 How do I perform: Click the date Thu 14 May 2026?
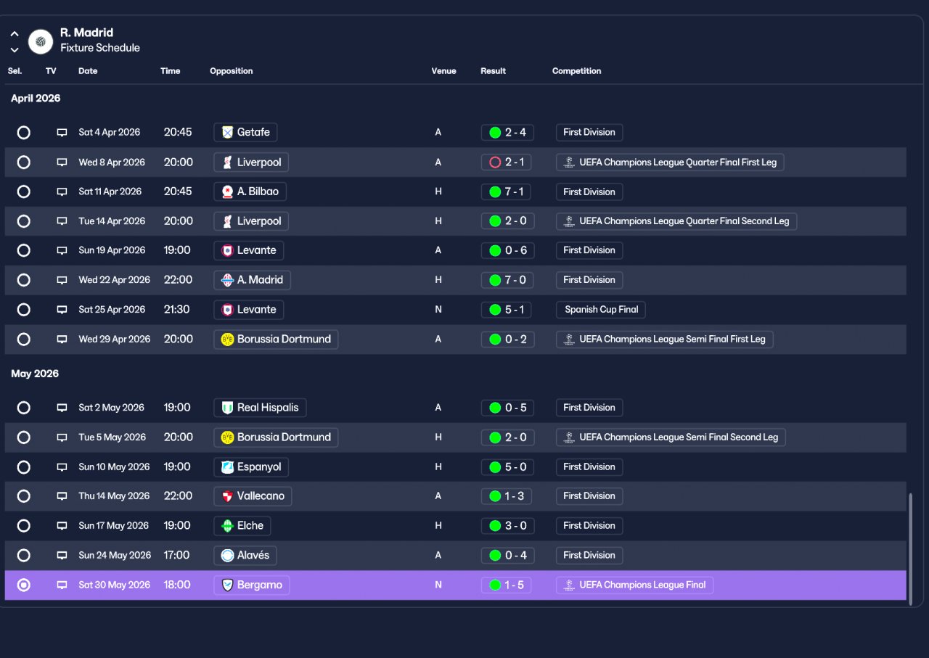[x=114, y=496]
